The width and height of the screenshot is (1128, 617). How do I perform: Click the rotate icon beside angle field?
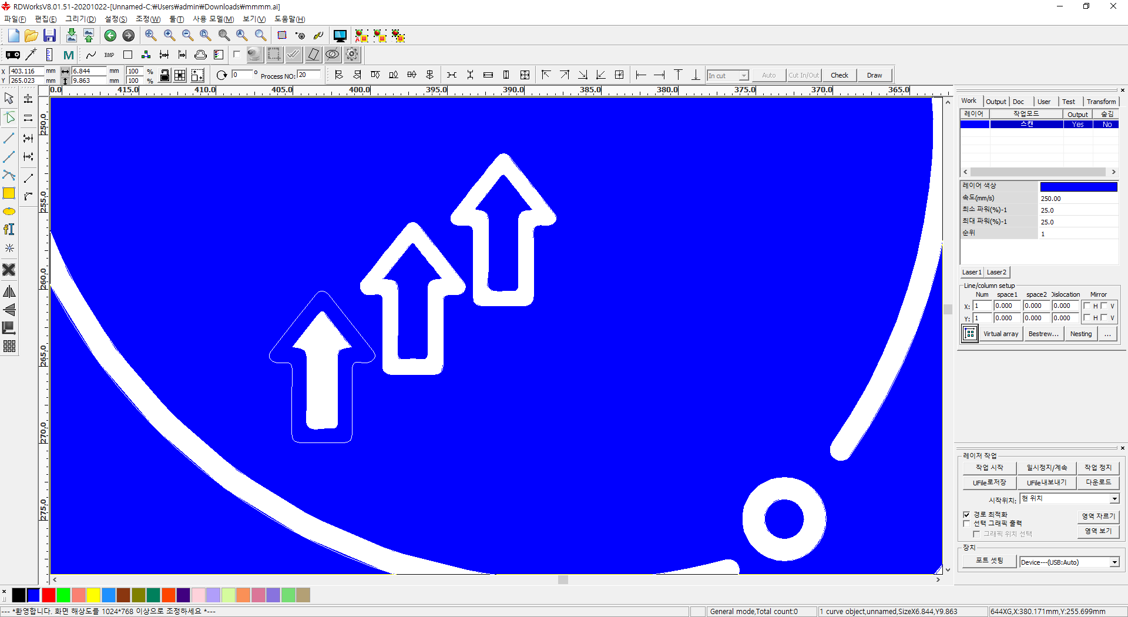tap(221, 75)
